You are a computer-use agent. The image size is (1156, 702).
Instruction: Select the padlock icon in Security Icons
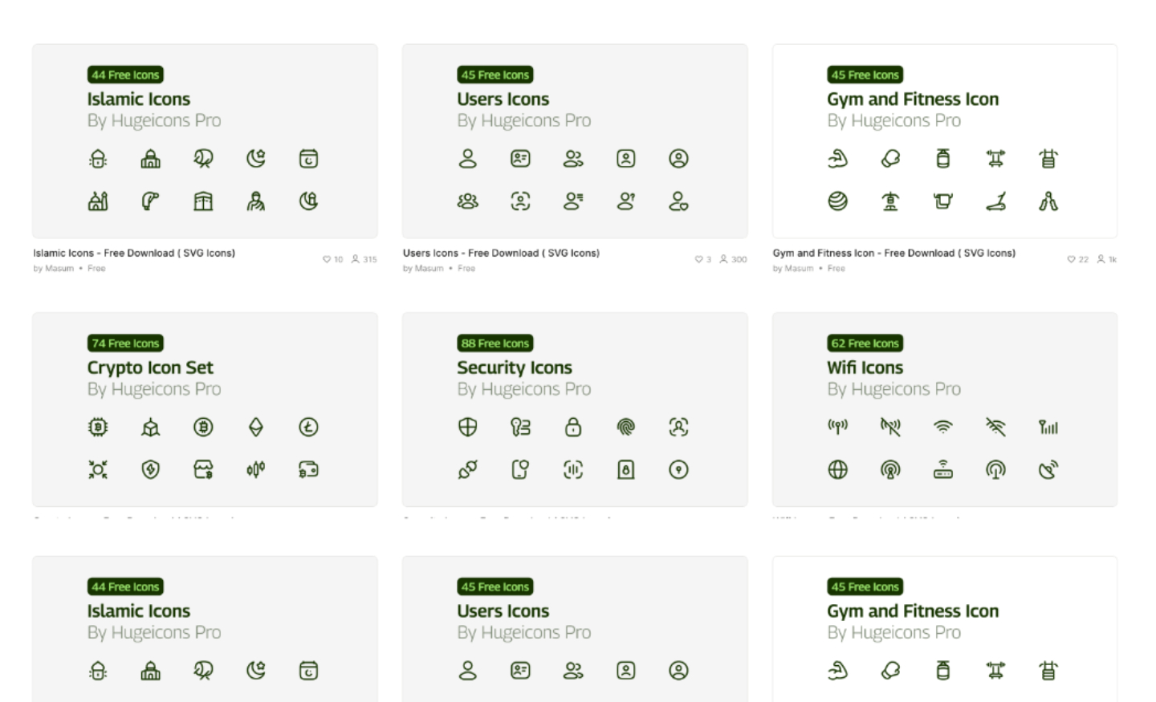[573, 428]
